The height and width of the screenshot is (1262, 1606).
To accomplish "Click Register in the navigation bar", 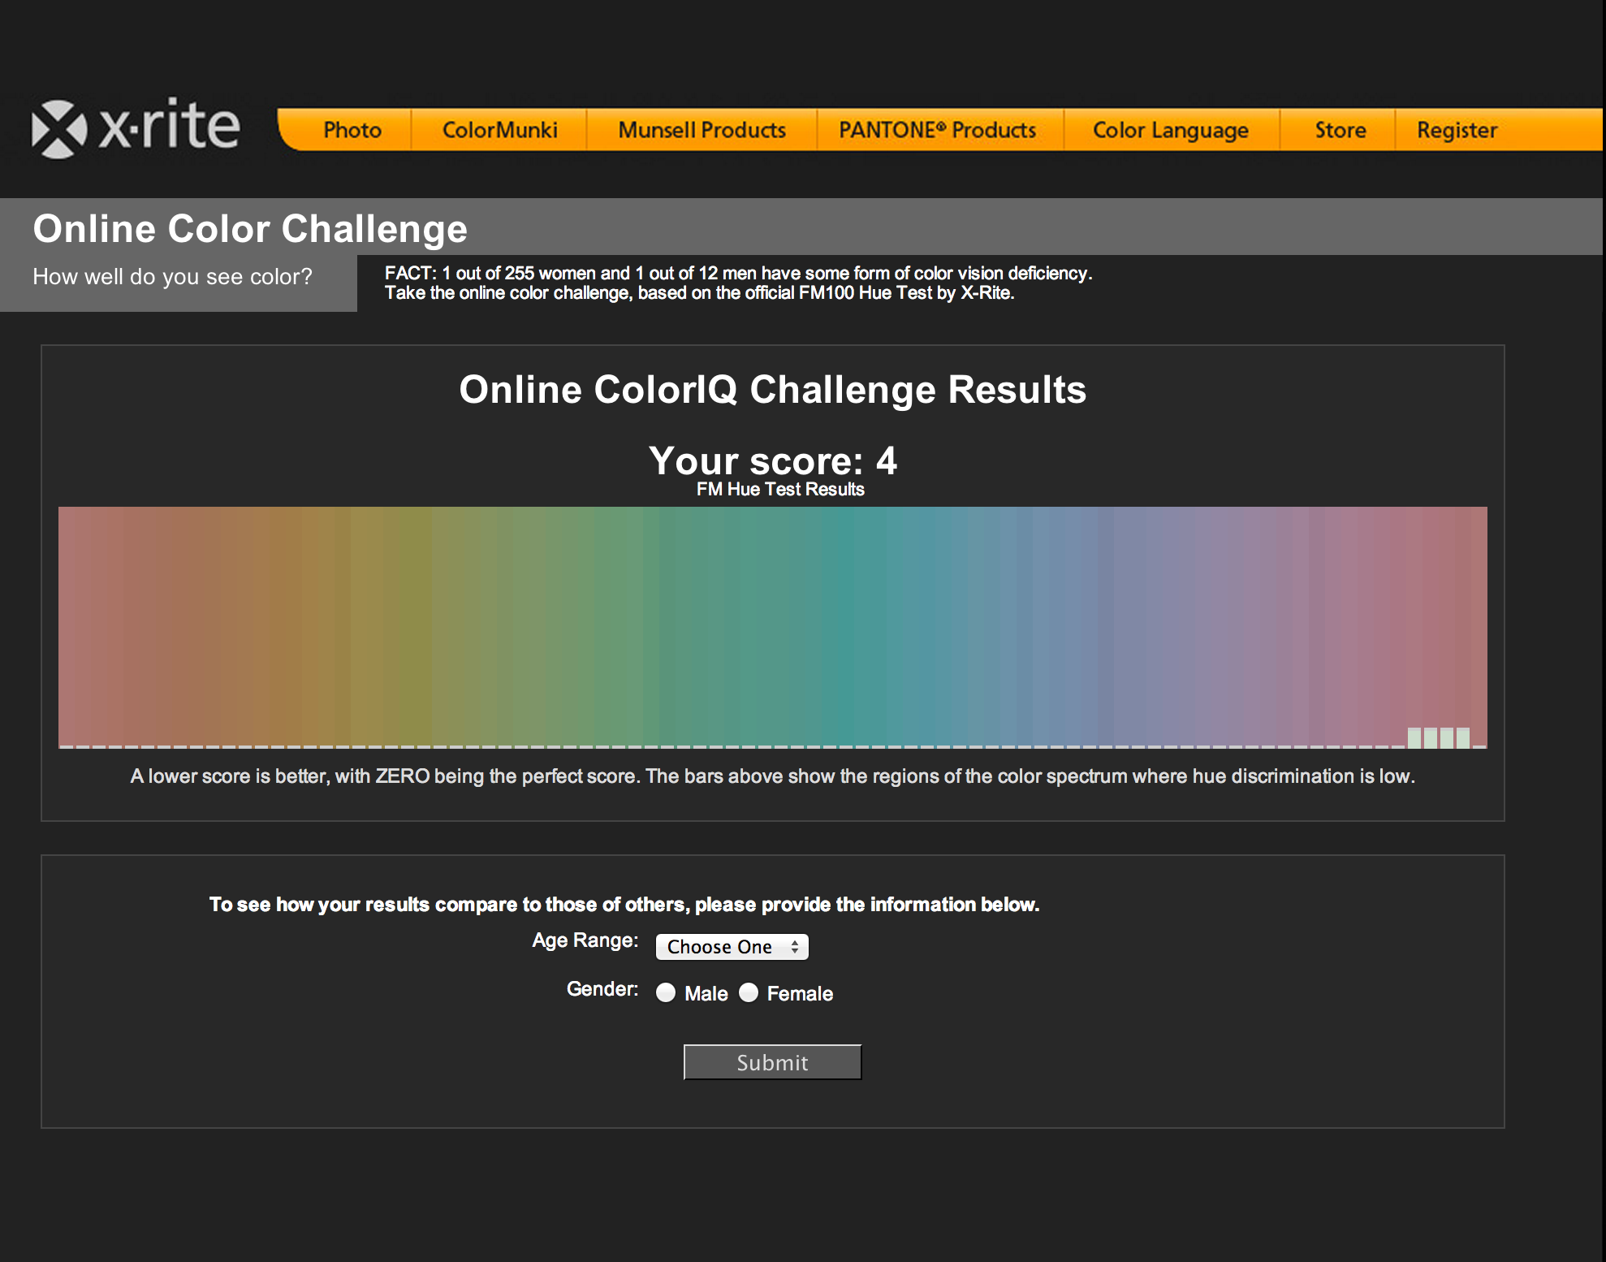I will coord(1457,130).
